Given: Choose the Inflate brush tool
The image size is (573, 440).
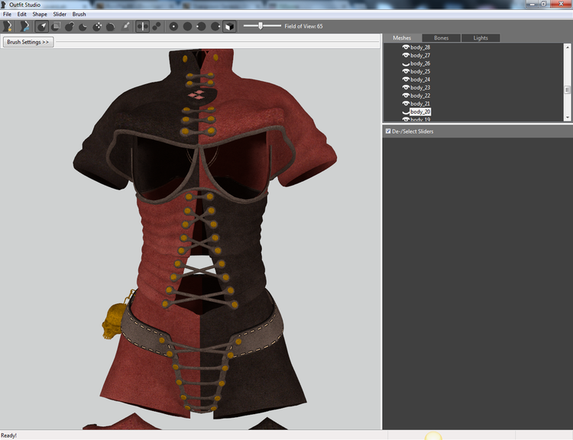Looking at the screenshot, I should click(70, 26).
